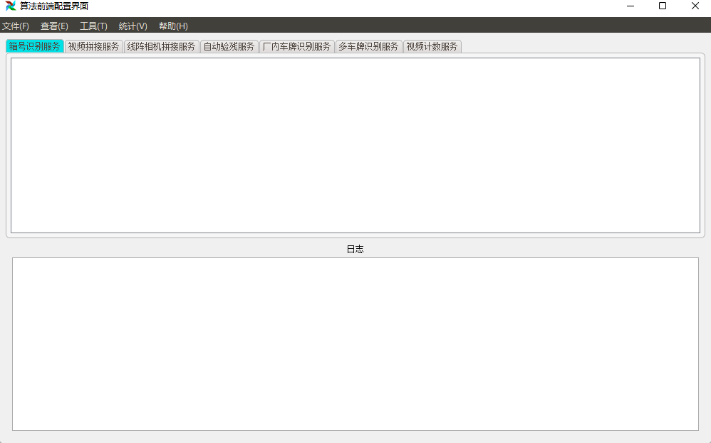Switch to the 视频计数服务 tab
711x443 pixels.
pos(432,46)
